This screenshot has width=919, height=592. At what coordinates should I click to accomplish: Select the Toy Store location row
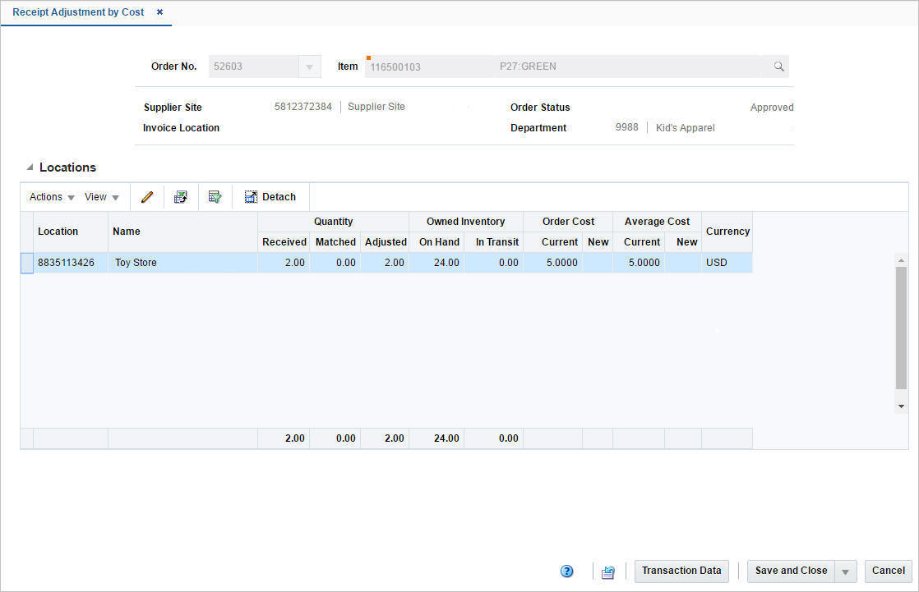tap(135, 262)
